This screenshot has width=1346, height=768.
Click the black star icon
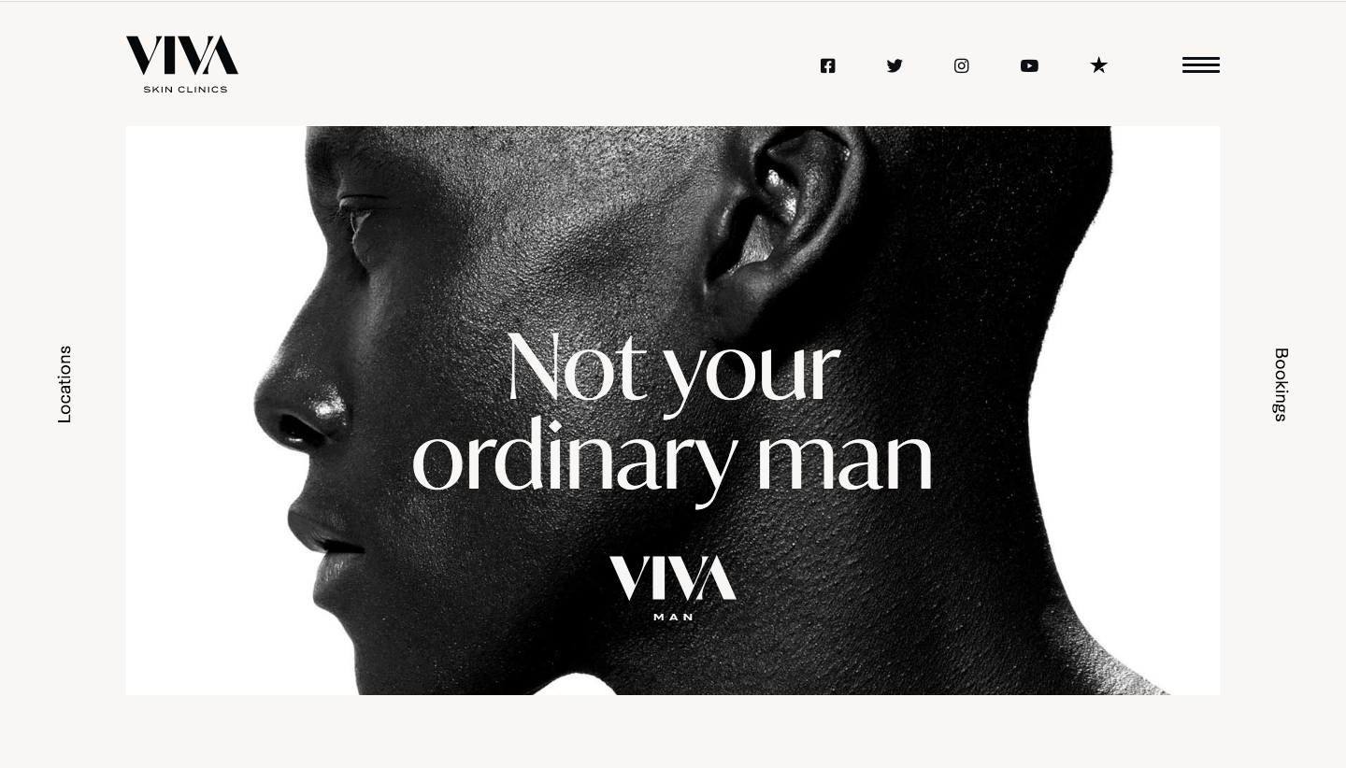tap(1098, 64)
